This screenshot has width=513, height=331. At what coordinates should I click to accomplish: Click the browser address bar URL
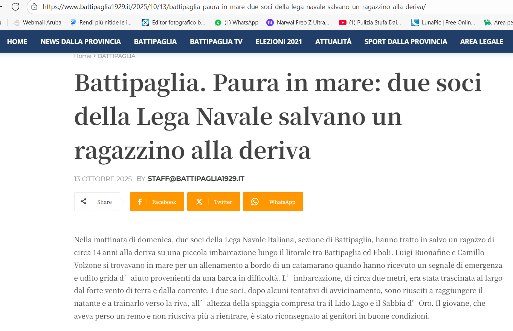(234, 6)
